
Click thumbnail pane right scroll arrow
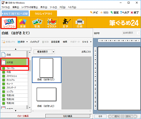point(90,111)
